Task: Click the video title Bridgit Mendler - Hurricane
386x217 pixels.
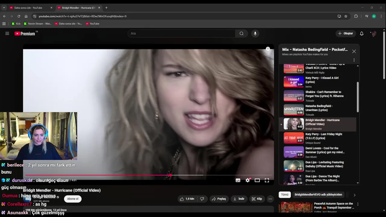Action: tap(62, 190)
